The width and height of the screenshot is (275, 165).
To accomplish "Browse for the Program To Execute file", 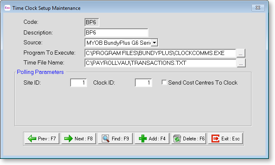I will (x=241, y=53).
